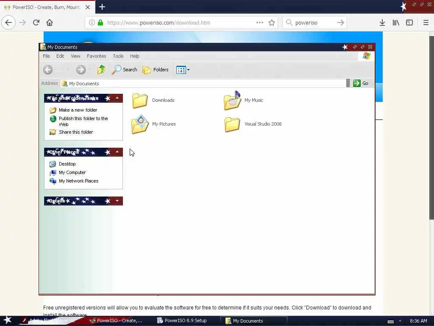Open the Edit menu
Viewport: 434px width, 326px height.
(60, 56)
